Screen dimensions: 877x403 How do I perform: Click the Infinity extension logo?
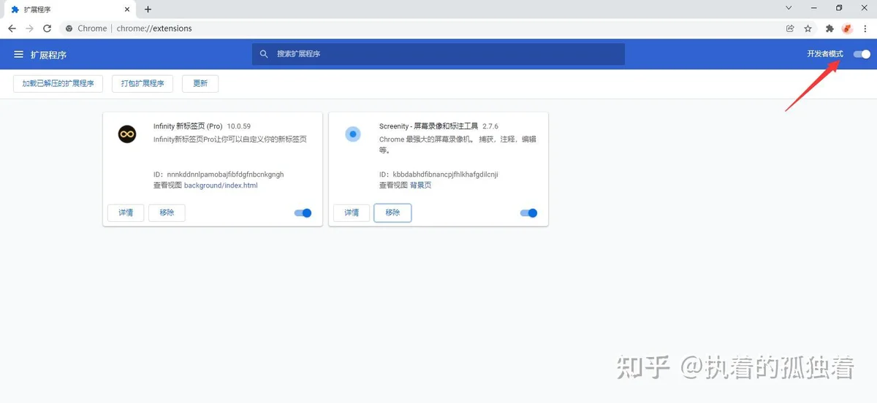point(127,134)
